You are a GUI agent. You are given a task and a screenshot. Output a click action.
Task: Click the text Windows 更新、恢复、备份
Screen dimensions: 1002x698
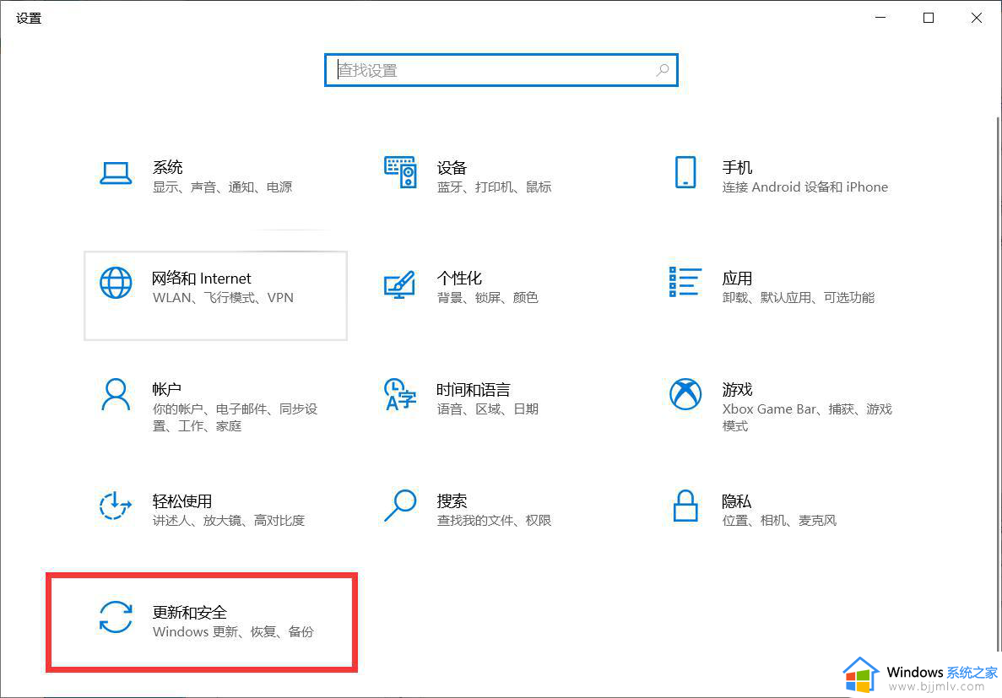pos(233,631)
